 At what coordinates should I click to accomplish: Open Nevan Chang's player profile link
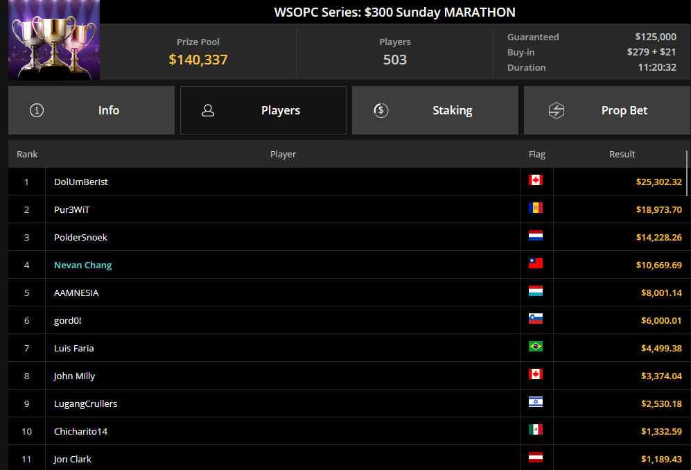83,265
